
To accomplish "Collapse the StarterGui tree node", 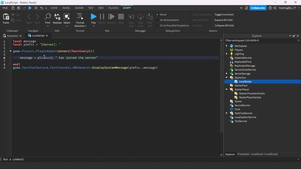I will pos(227,77).
